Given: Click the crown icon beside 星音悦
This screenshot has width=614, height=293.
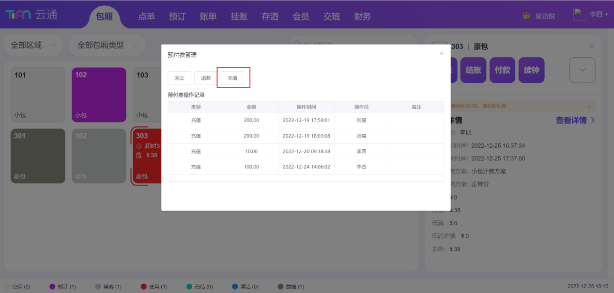Looking at the screenshot, I should 527,16.
